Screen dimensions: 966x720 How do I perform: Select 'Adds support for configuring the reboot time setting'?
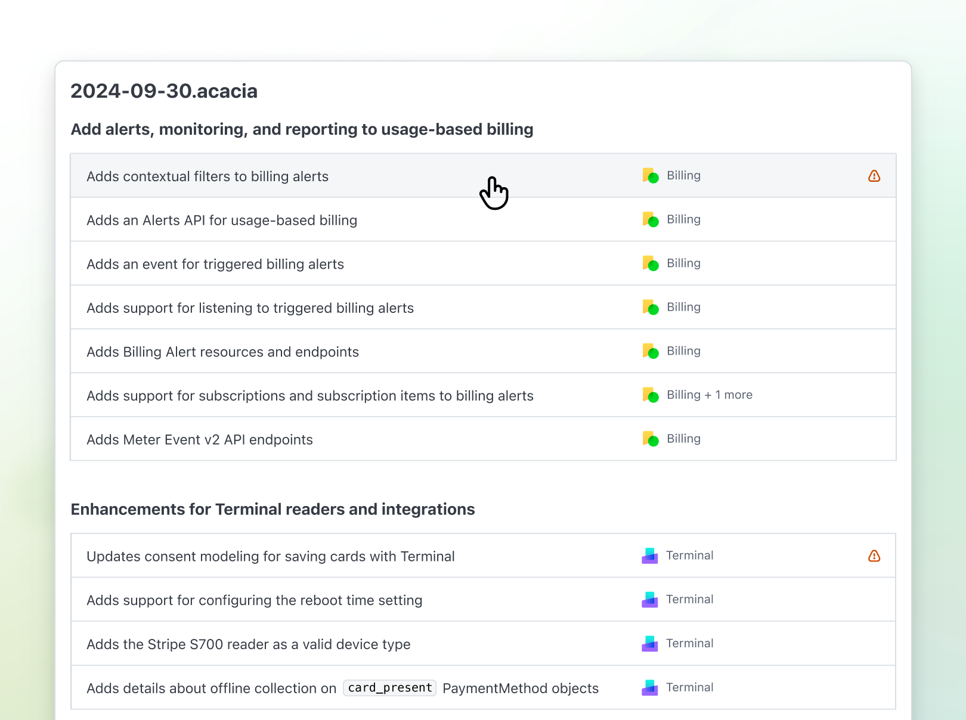[254, 601]
